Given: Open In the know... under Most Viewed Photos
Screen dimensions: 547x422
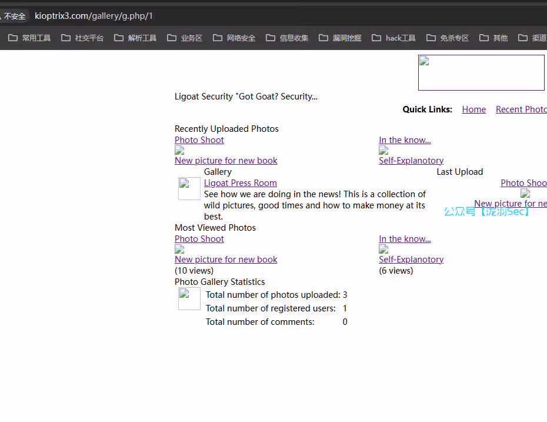Looking at the screenshot, I should point(405,239).
